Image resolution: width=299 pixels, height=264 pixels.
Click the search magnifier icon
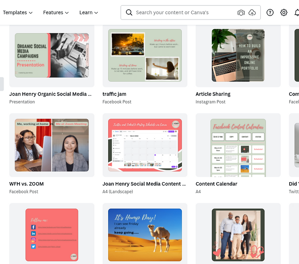[x=129, y=12]
